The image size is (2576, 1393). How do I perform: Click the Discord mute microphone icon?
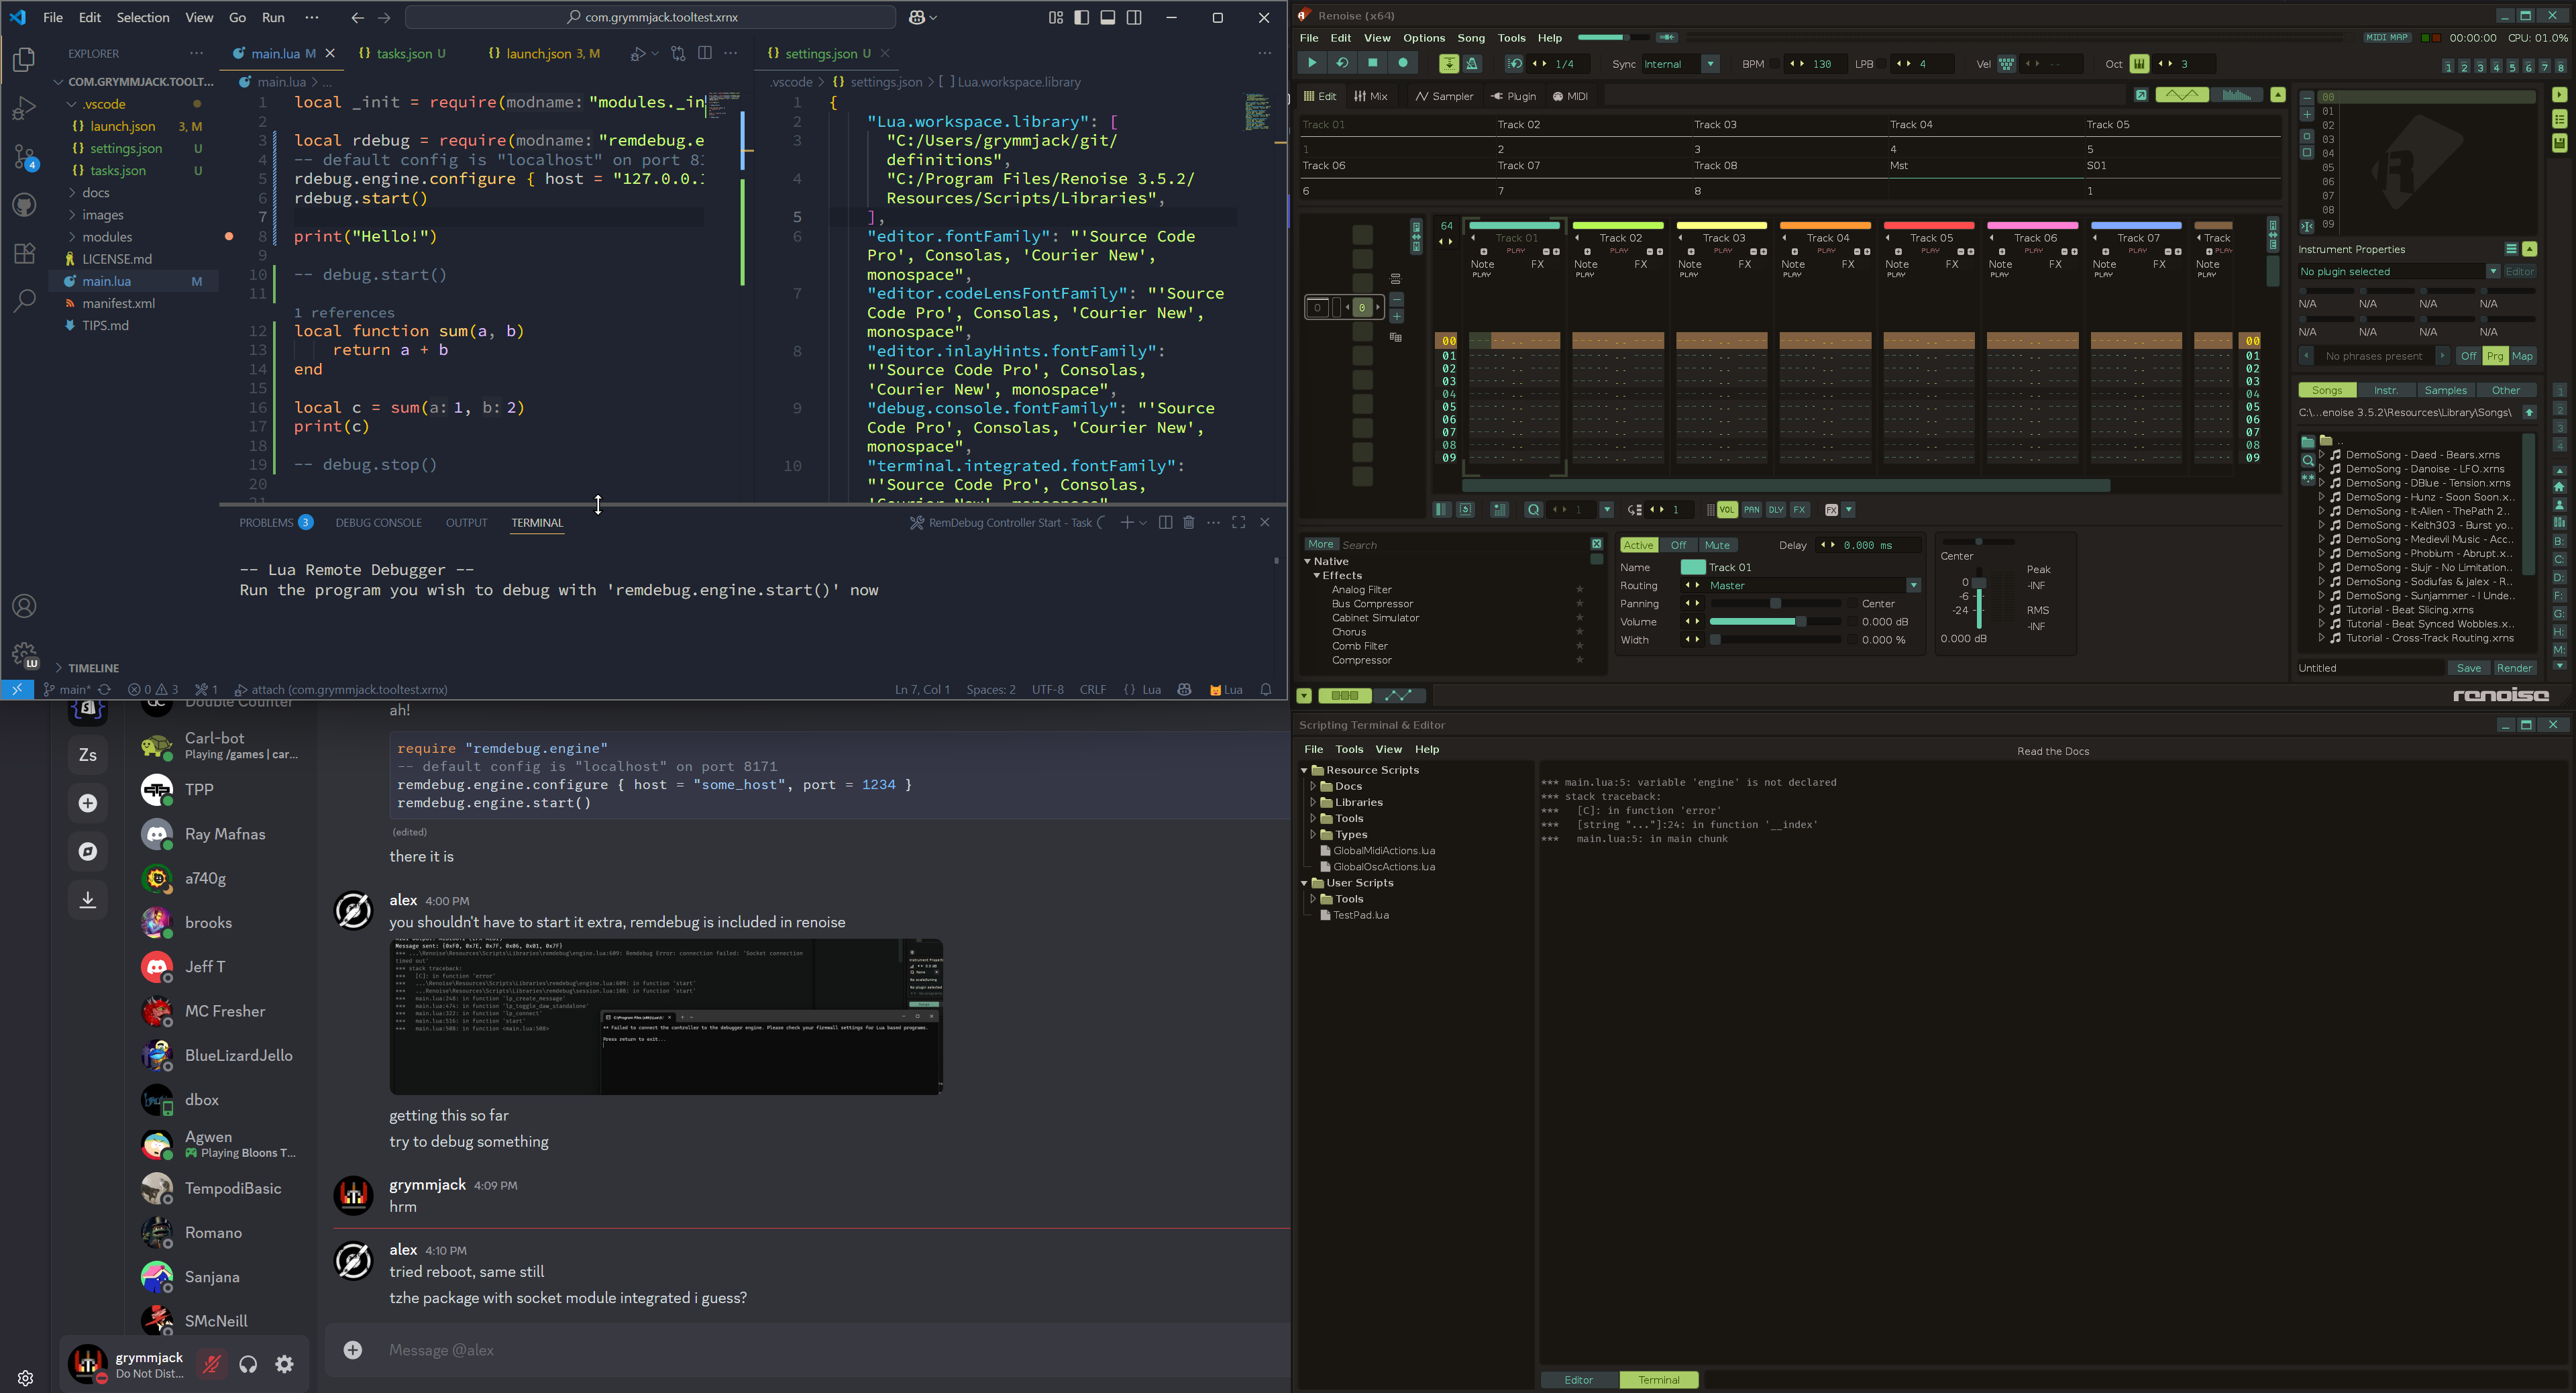212,1364
